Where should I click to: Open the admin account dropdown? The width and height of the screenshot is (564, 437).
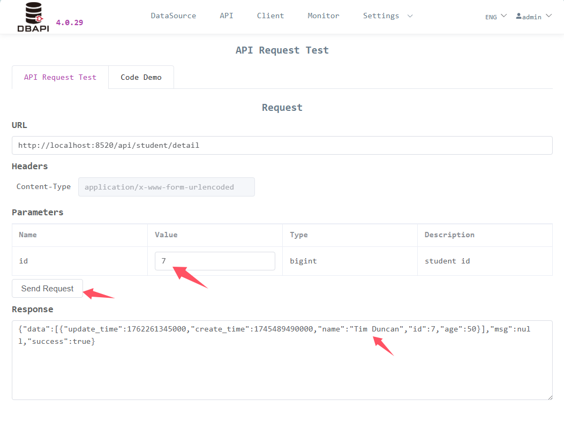(533, 17)
